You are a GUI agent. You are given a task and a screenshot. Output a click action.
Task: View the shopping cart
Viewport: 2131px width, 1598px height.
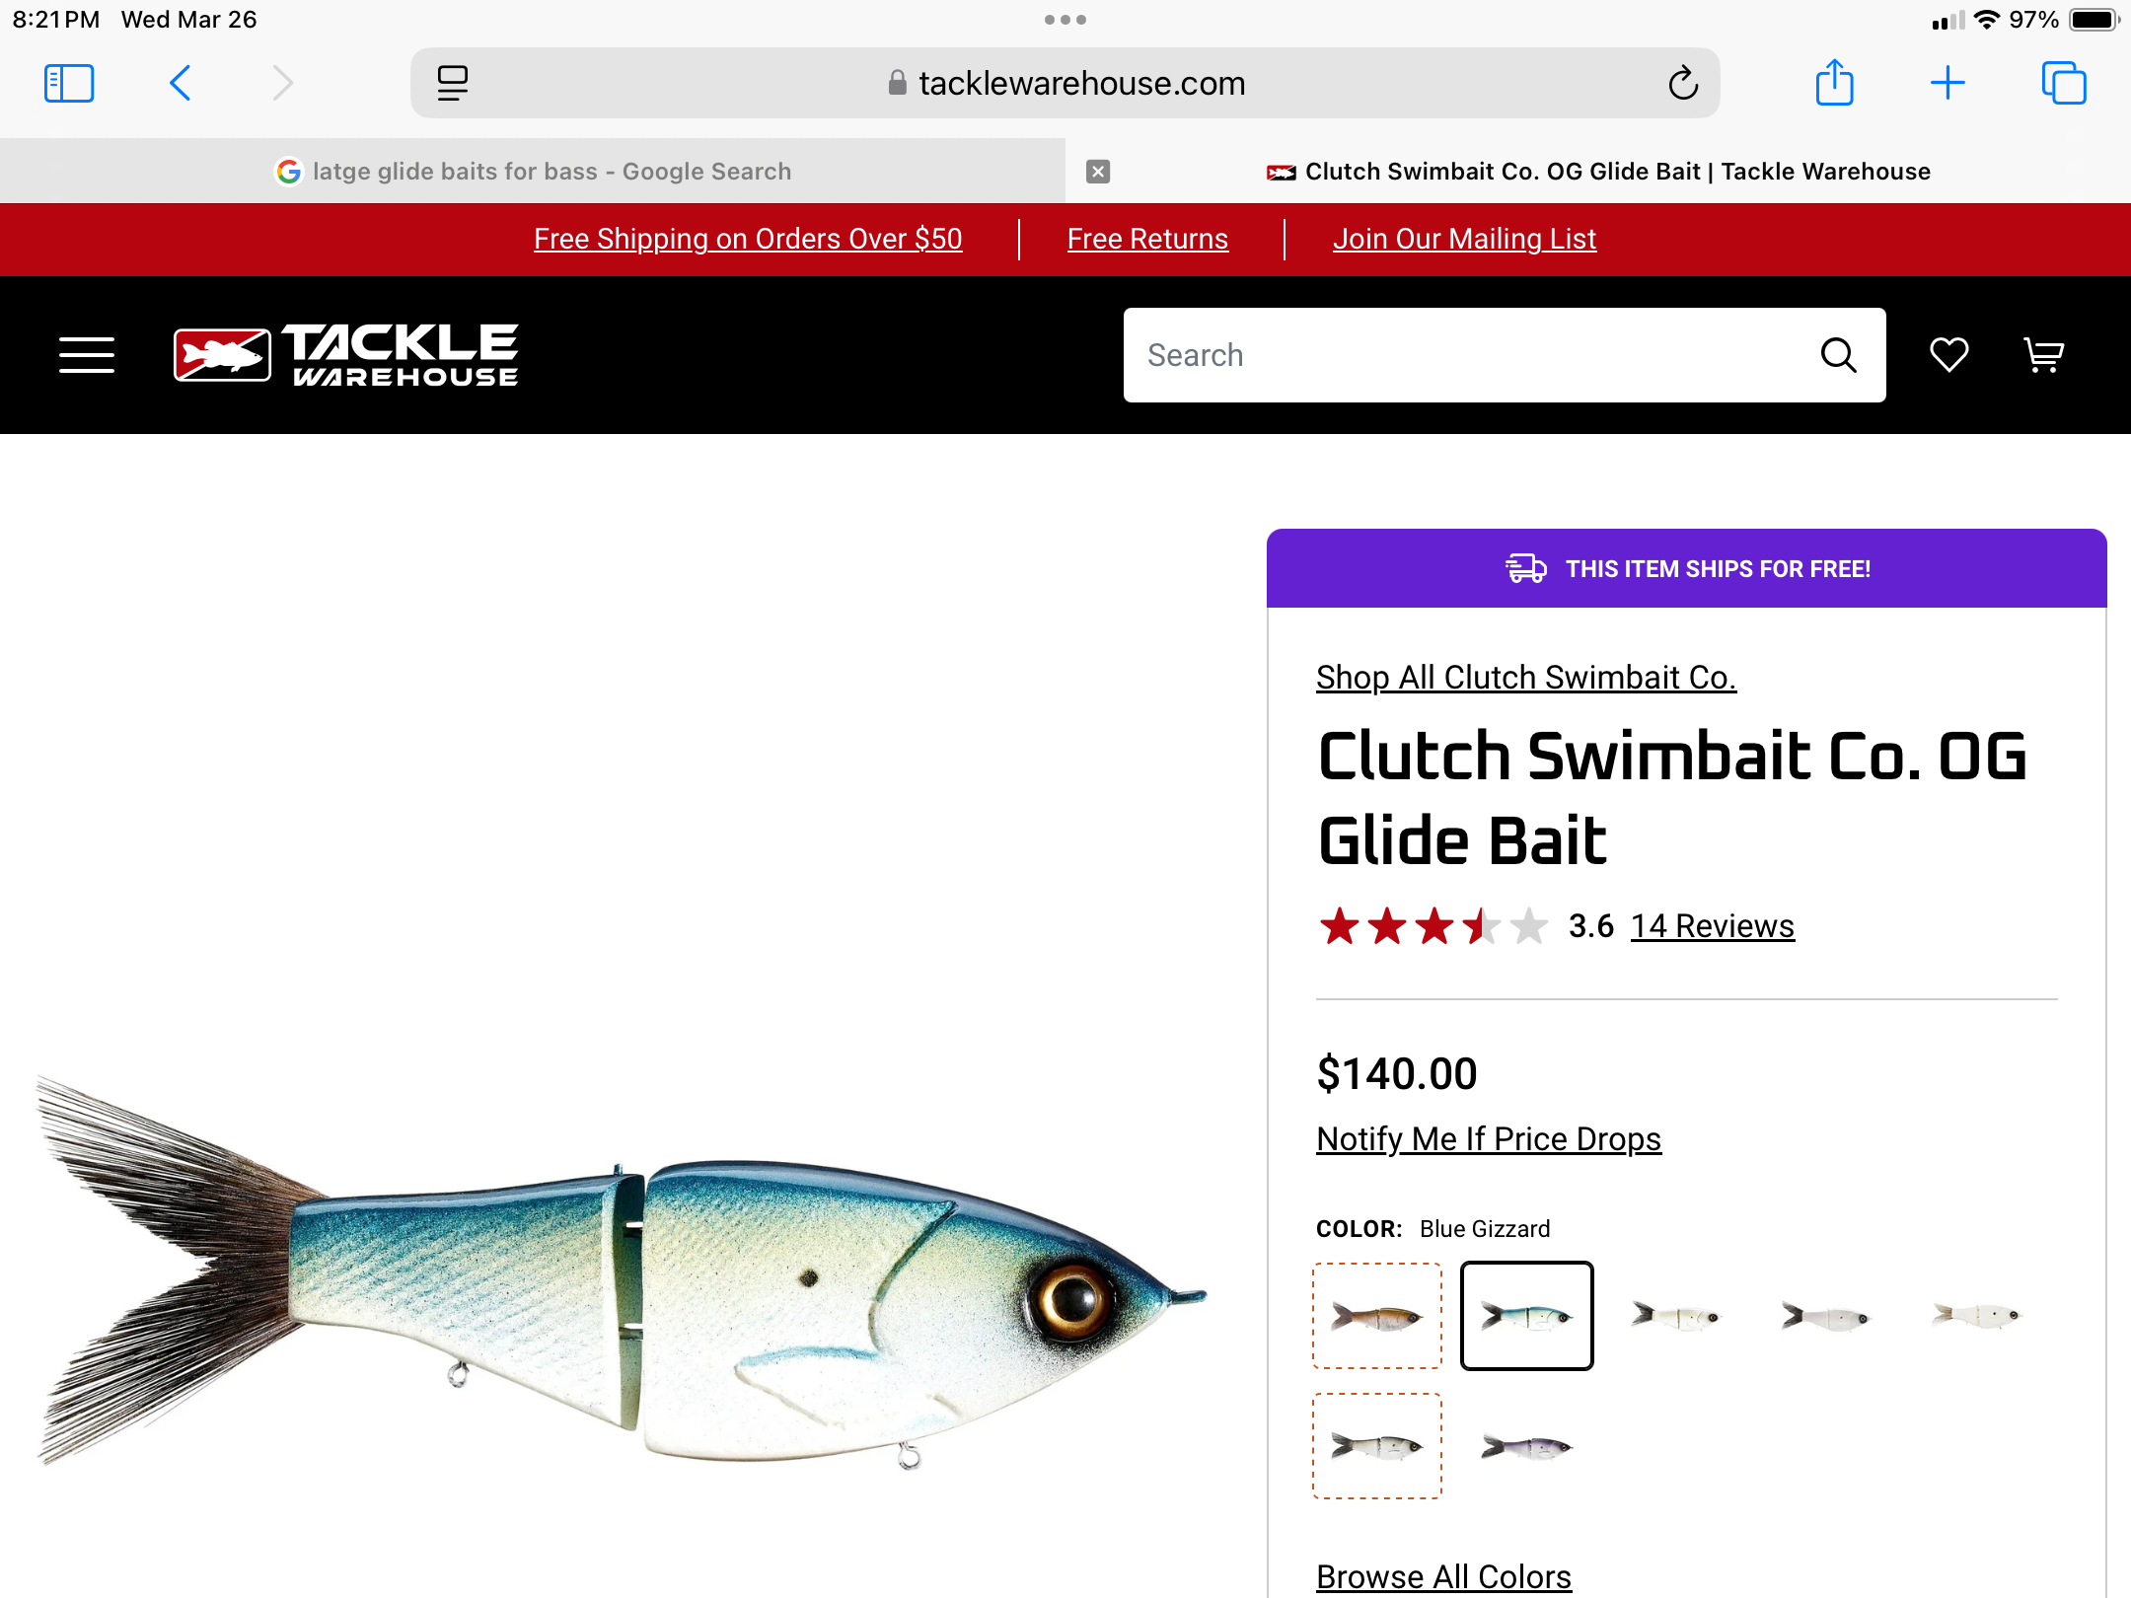[x=2043, y=355]
